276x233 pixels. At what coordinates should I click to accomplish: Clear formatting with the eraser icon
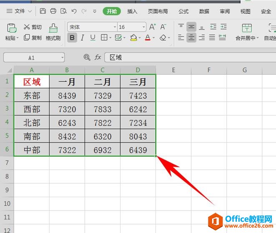pyautogui.click(x=163, y=38)
